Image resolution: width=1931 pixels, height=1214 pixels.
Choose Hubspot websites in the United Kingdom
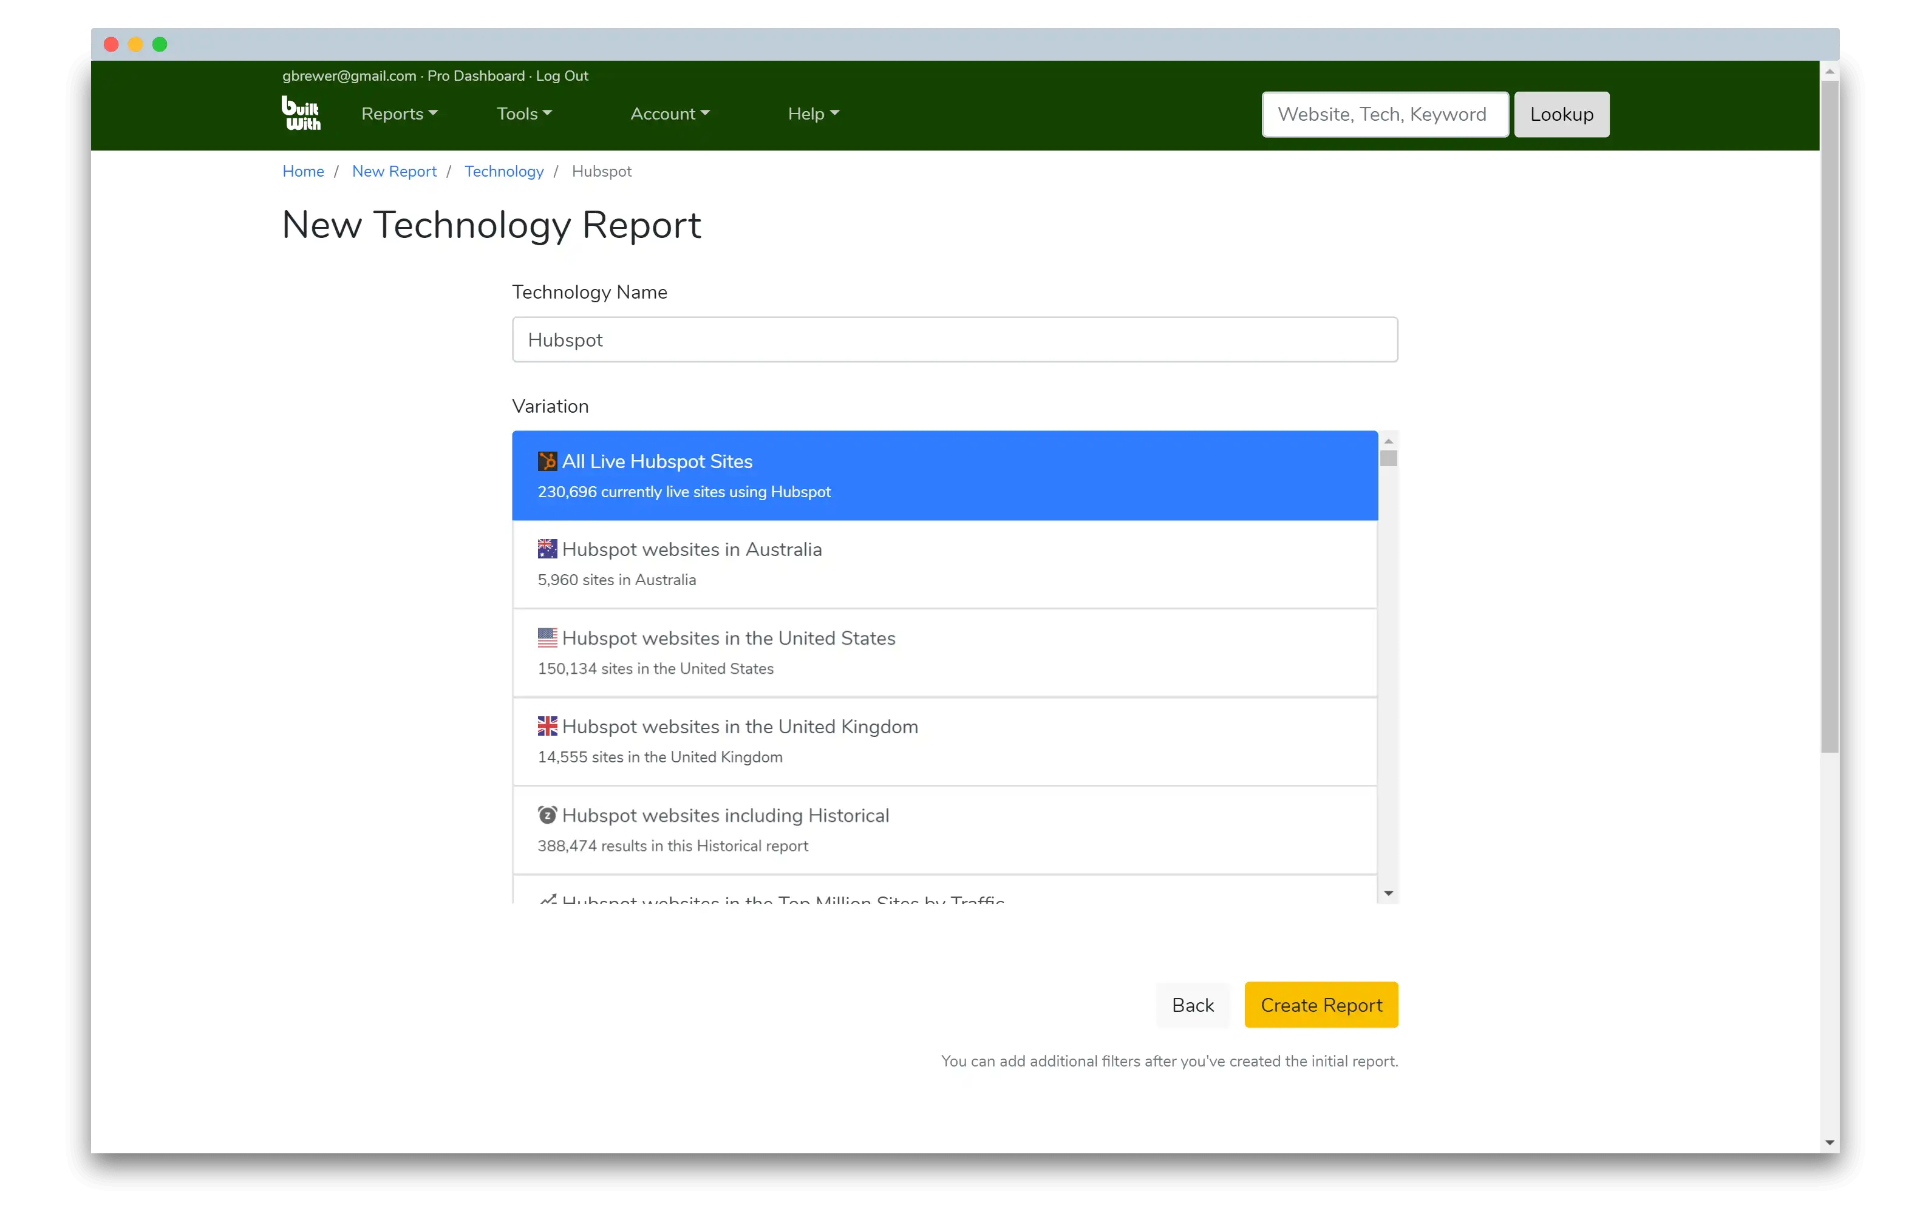click(x=945, y=742)
